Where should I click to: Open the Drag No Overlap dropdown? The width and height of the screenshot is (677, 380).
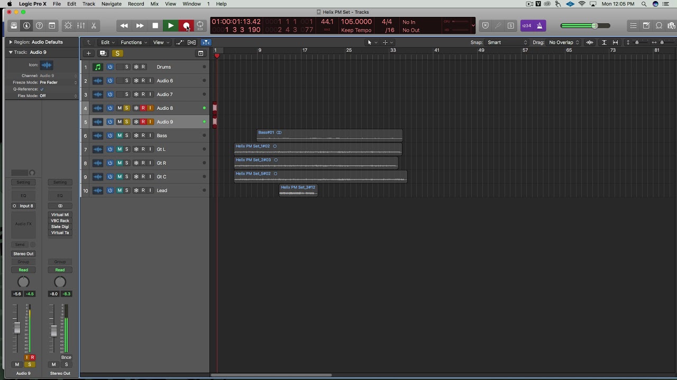tap(564, 42)
